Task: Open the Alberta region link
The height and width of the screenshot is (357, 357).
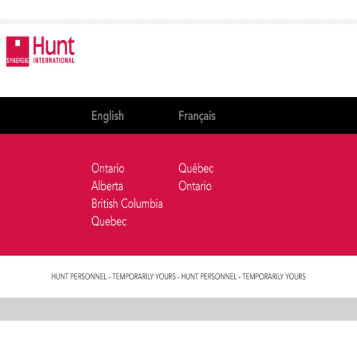Action: click(x=107, y=186)
